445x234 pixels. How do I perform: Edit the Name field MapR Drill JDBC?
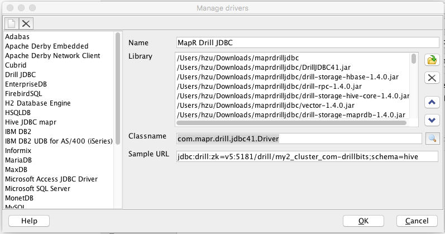pos(308,43)
